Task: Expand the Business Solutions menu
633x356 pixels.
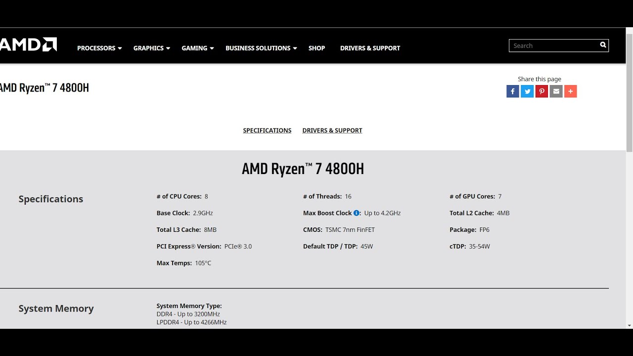Action: 261,48
